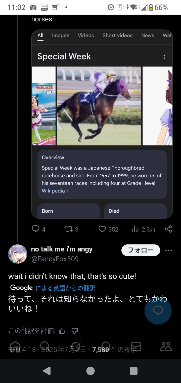This screenshot has height=383, width=181.
Task: Open the notifications bell icon
Action: point(106,346)
